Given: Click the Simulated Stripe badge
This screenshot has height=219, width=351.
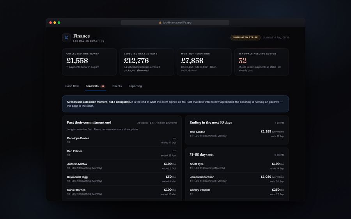Looking at the screenshot, I should click(x=245, y=37).
